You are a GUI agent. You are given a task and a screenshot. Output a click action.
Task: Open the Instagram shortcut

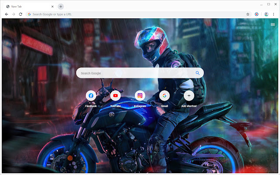tap(140, 95)
